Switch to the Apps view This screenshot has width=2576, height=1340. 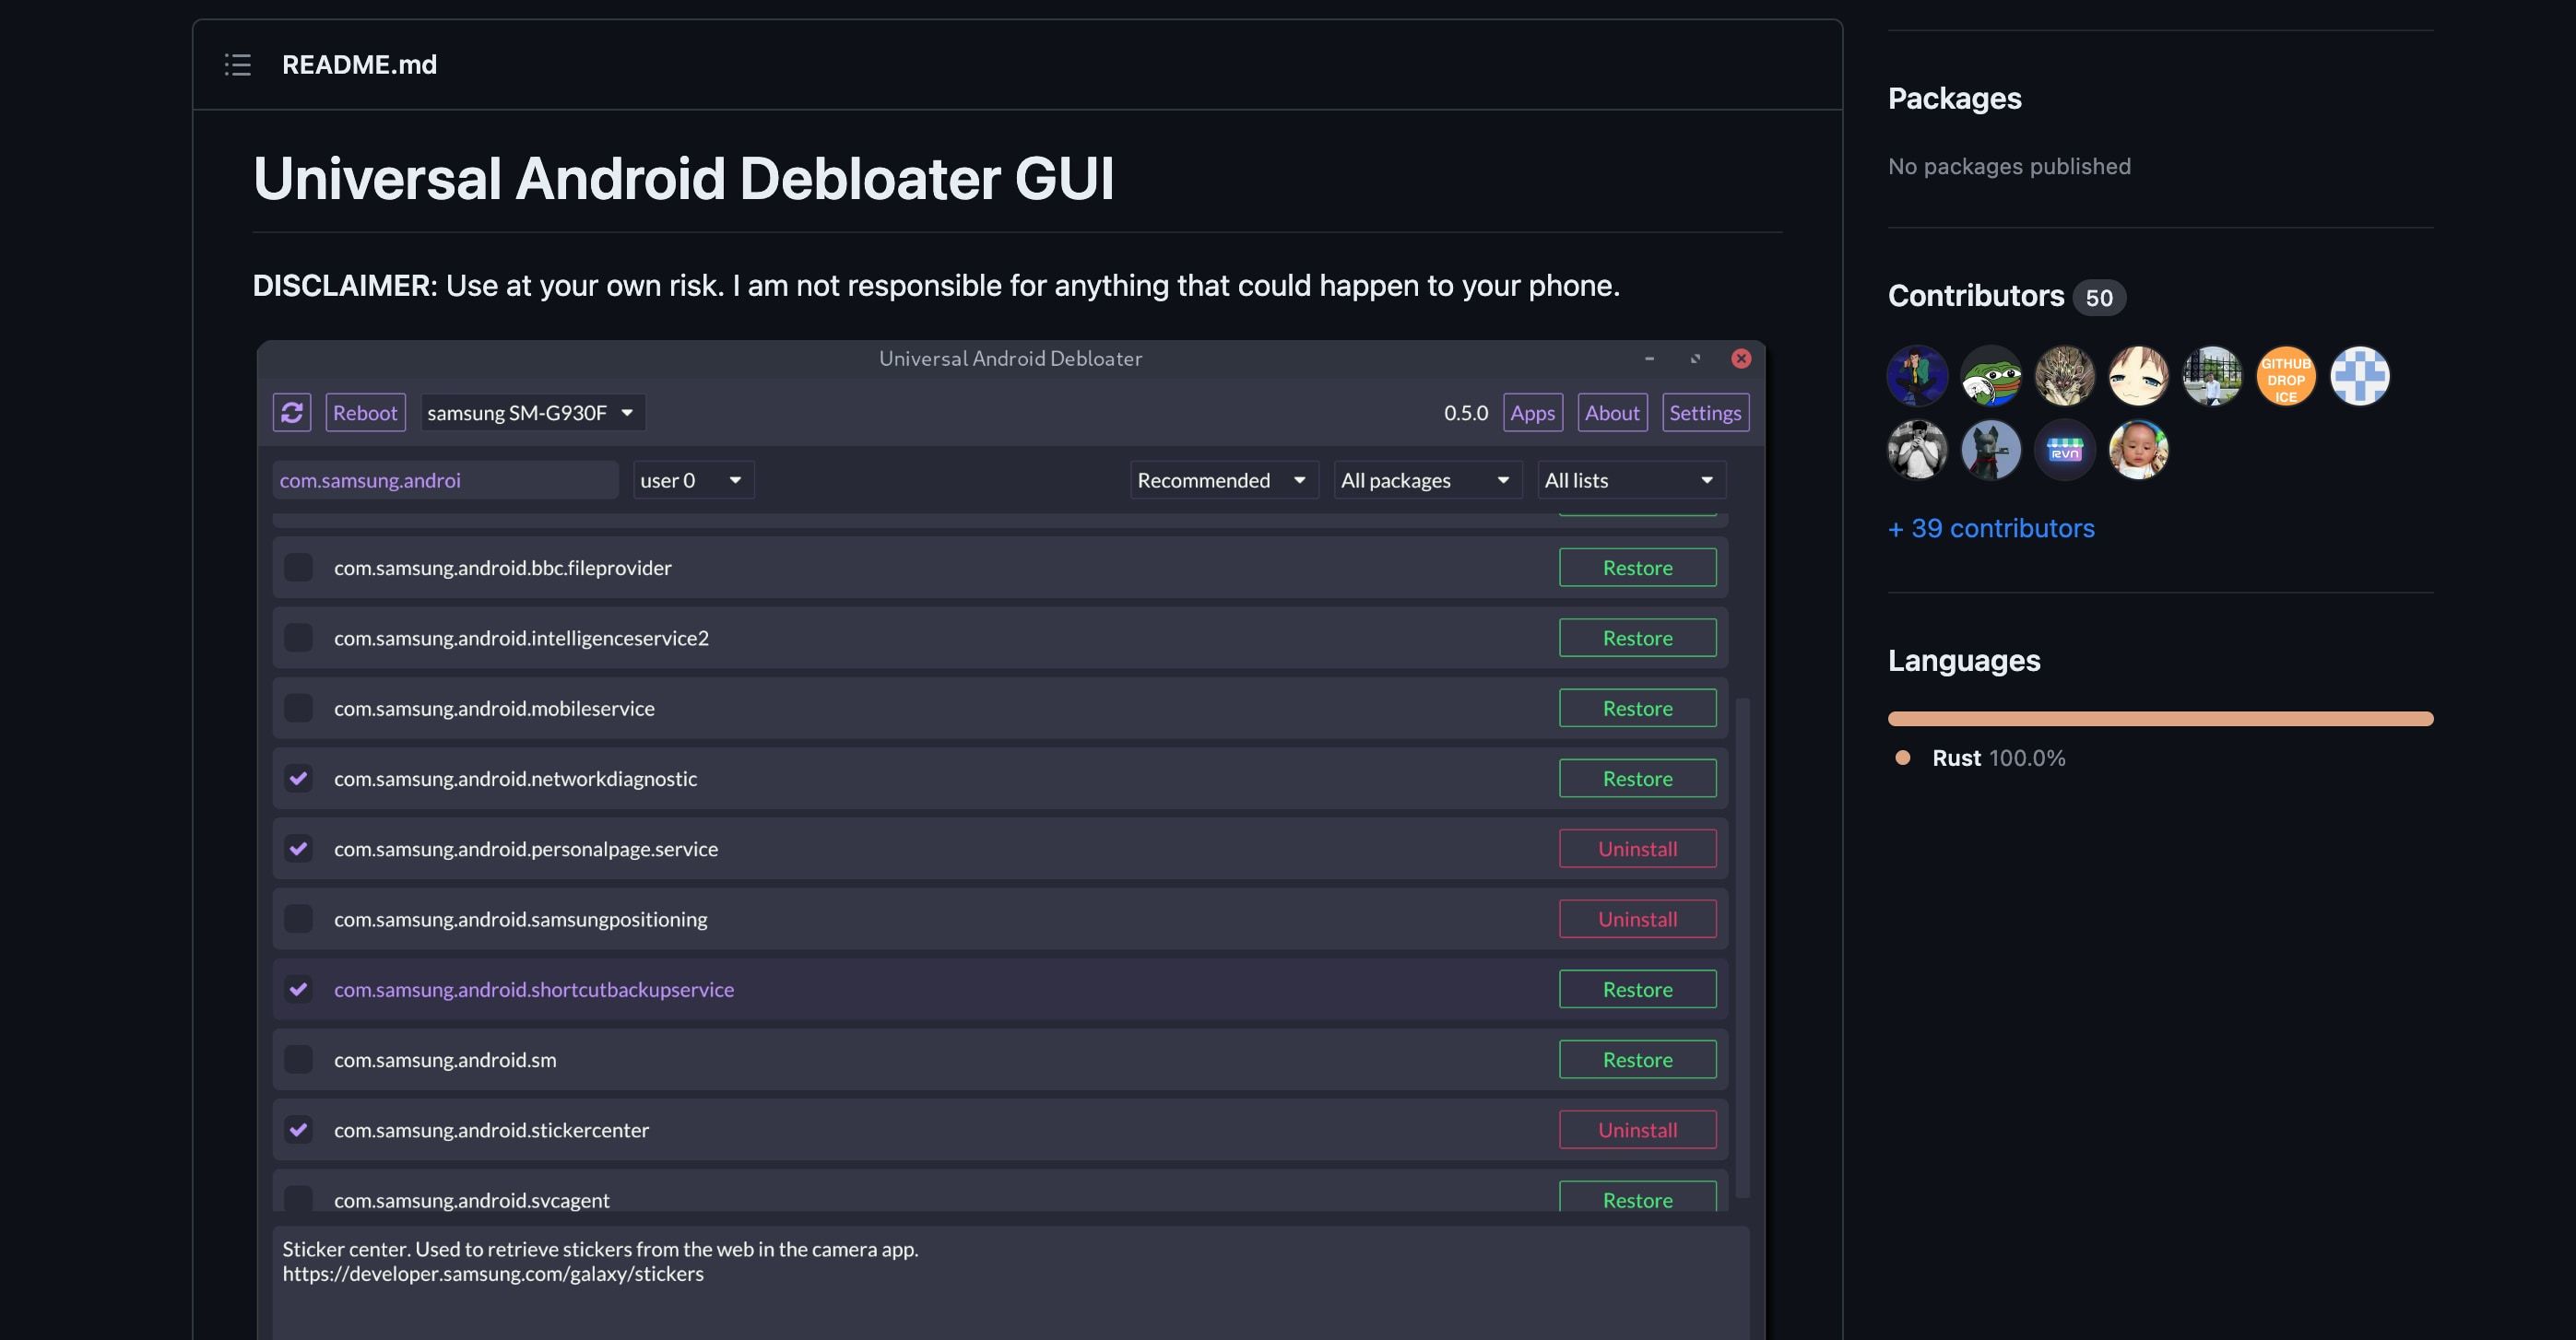[x=1533, y=412]
